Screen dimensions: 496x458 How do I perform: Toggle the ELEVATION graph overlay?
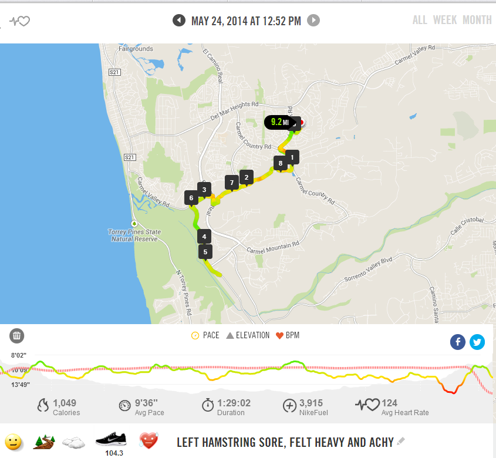248,335
